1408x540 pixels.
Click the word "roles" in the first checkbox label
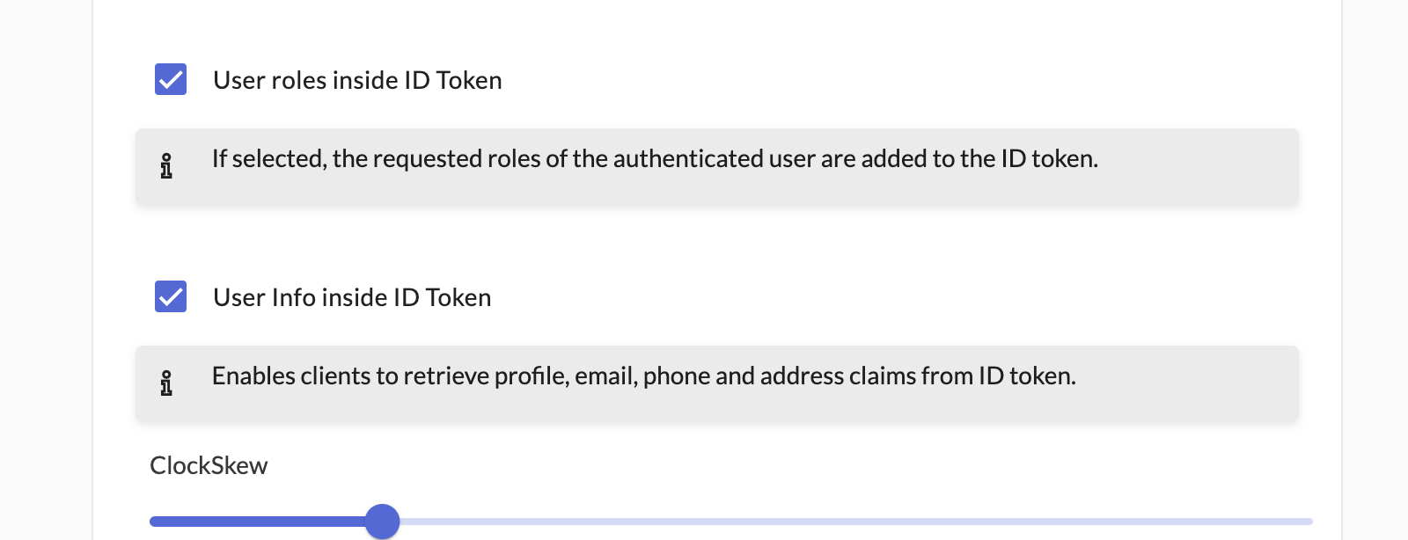click(x=299, y=80)
